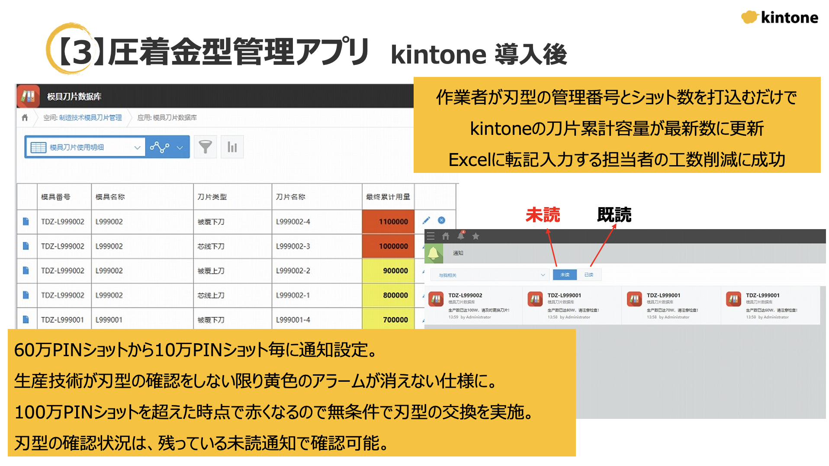Open record details icon for L999002-1 row
The width and height of the screenshot is (829, 466).
point(26,295)
